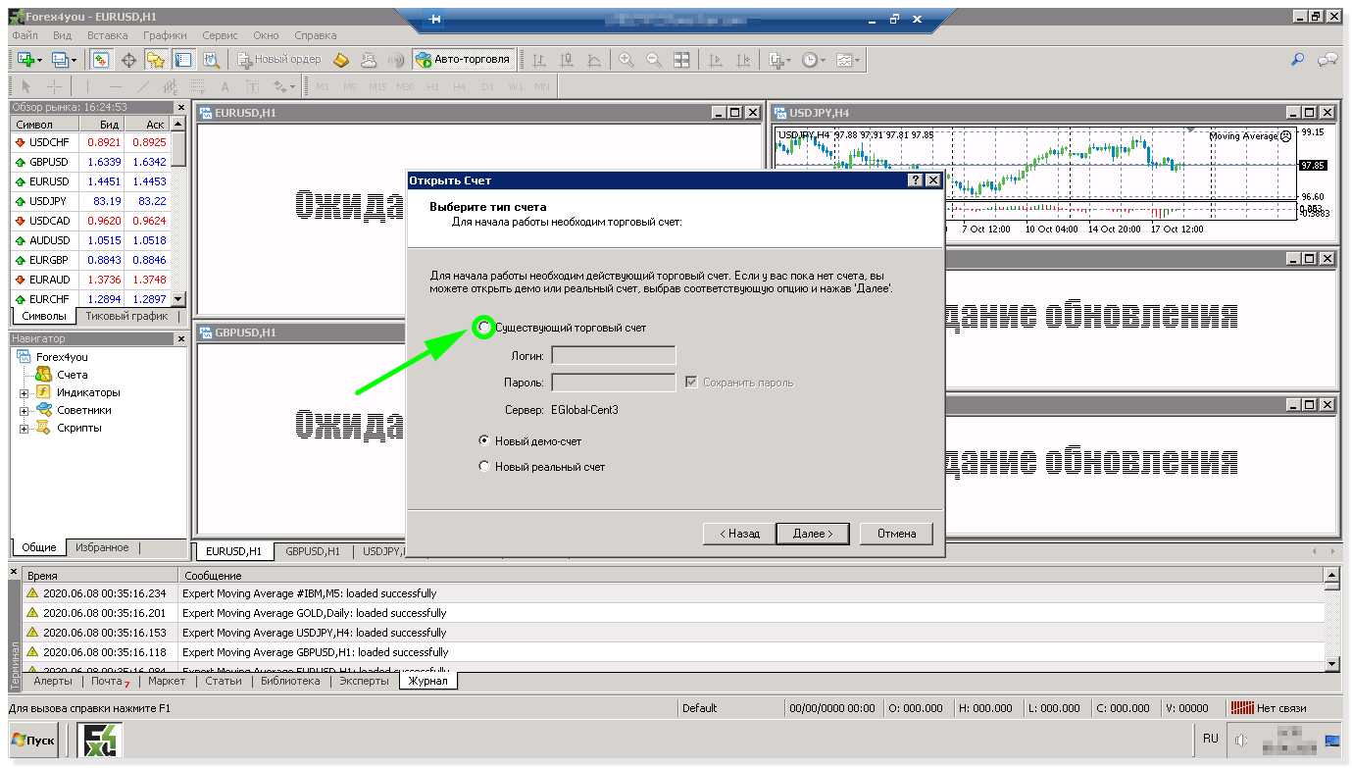Select the arrow cursor tool

tap(26, 86)
